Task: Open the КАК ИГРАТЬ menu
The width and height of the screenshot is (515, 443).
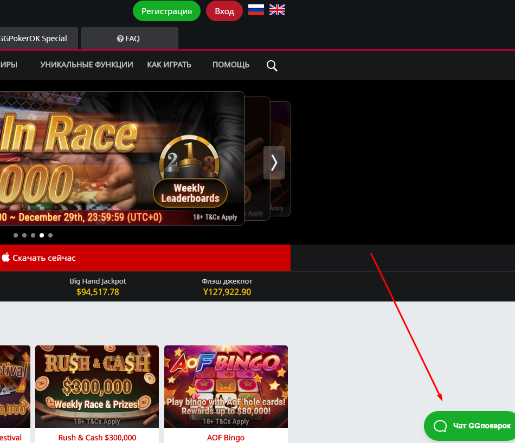Action: (169, 65)
